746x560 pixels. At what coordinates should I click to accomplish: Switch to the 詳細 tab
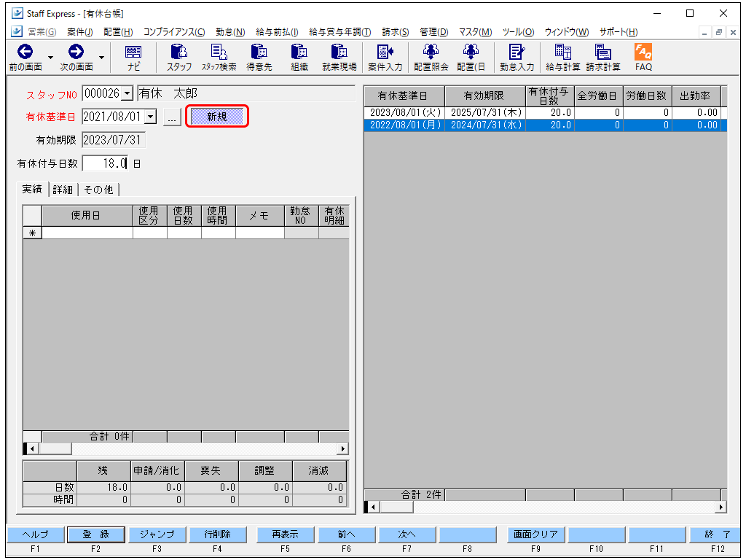[x=63, y=189]
